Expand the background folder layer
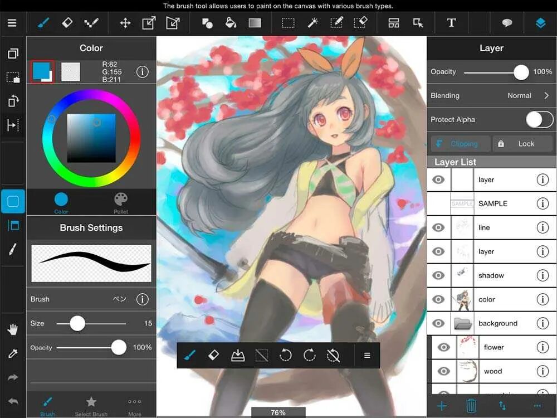Viewport: 557px width, 418px height. 463,323
